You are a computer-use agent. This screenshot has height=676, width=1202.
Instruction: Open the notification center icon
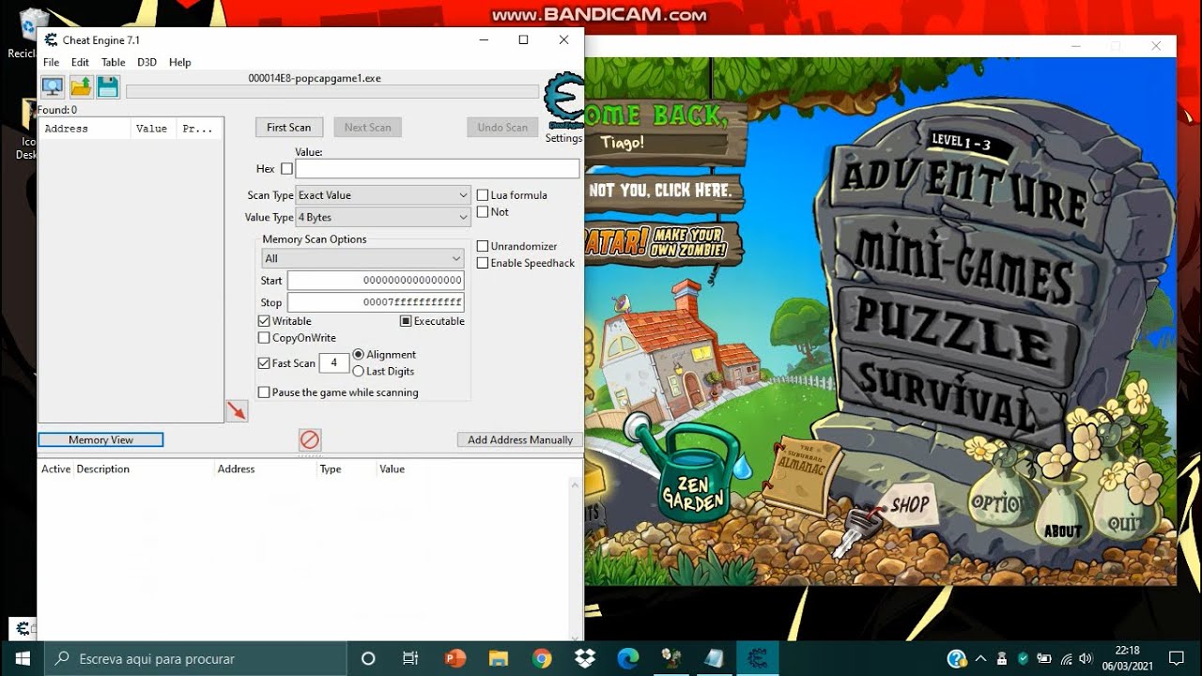[x=1176, y=658]
